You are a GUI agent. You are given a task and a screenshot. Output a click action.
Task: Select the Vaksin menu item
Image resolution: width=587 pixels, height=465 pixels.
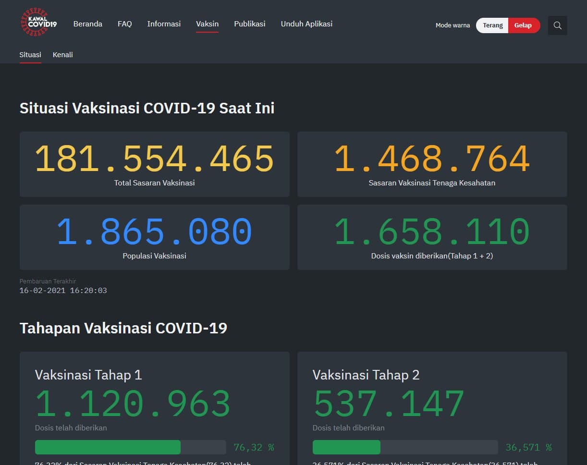[207, 24]
